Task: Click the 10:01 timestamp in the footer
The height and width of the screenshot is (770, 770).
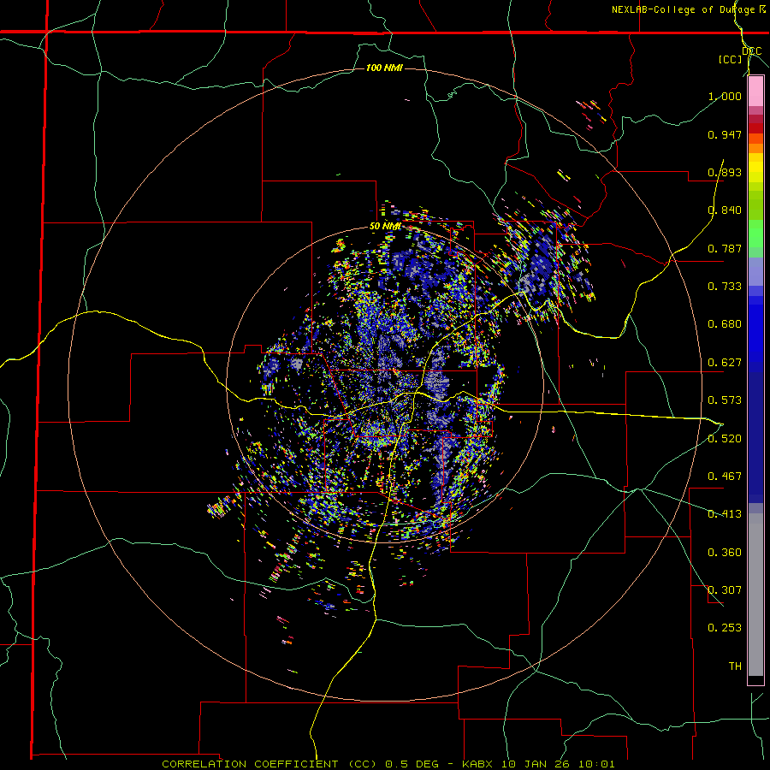Action: tap(596, 764)
